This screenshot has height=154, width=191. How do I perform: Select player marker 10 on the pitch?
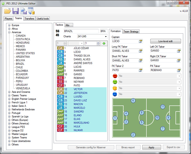tap(157, 117)
